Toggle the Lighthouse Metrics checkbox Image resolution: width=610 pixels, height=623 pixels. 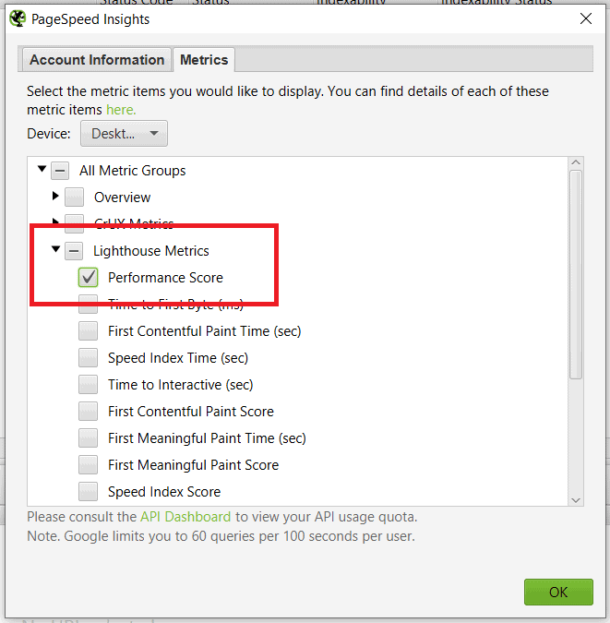[74, 251]
